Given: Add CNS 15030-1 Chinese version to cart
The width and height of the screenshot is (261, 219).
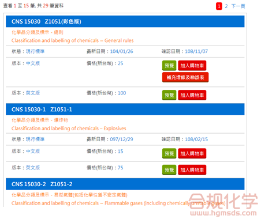Looking at the screenshot, I should tap(192, 153).
